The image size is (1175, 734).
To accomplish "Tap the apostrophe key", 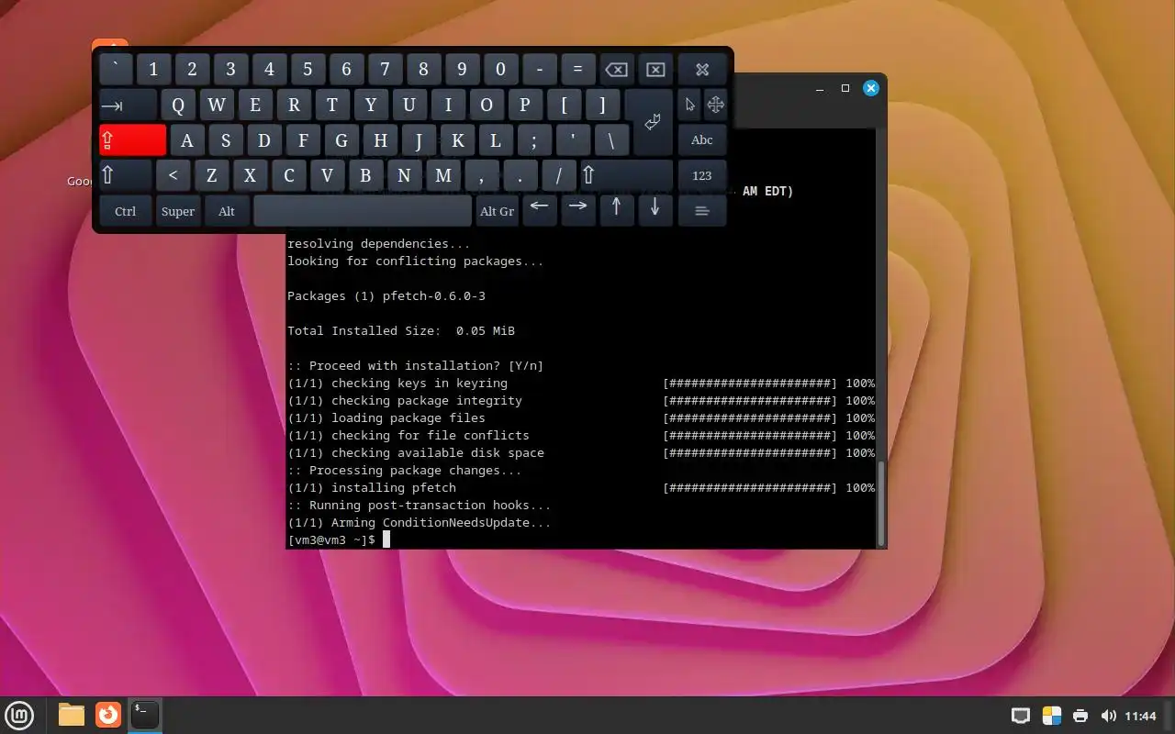I will point(573,139).
